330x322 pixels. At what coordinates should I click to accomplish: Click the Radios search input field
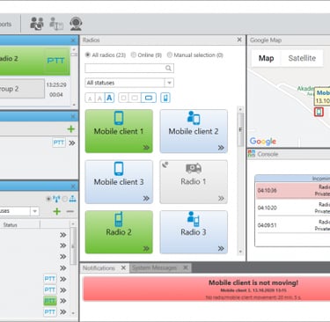tap(129, 68)
